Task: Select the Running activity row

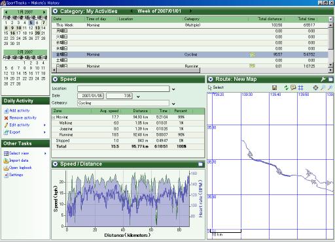Action: [x=190, y=66]
